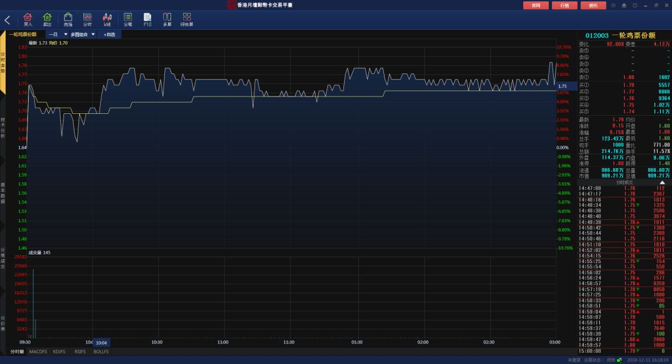This screenshot has height=364, width=672.
Task: Click the 1.75 current price tag on chart
Action: pos(567,86)
